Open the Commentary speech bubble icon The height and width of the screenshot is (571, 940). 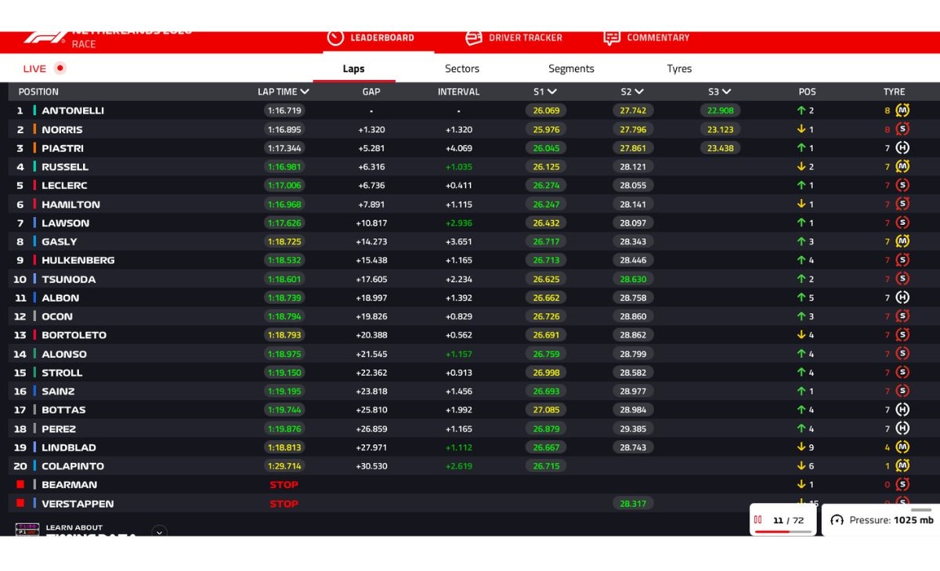point(612,38)
